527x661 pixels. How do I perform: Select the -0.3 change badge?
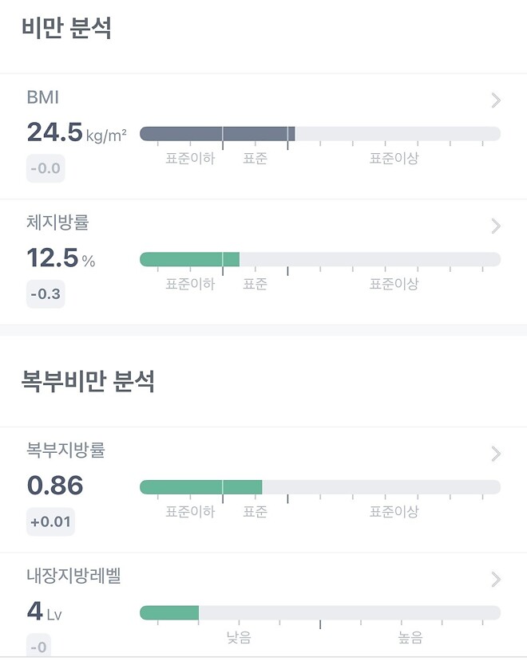[x=45, y=294]
